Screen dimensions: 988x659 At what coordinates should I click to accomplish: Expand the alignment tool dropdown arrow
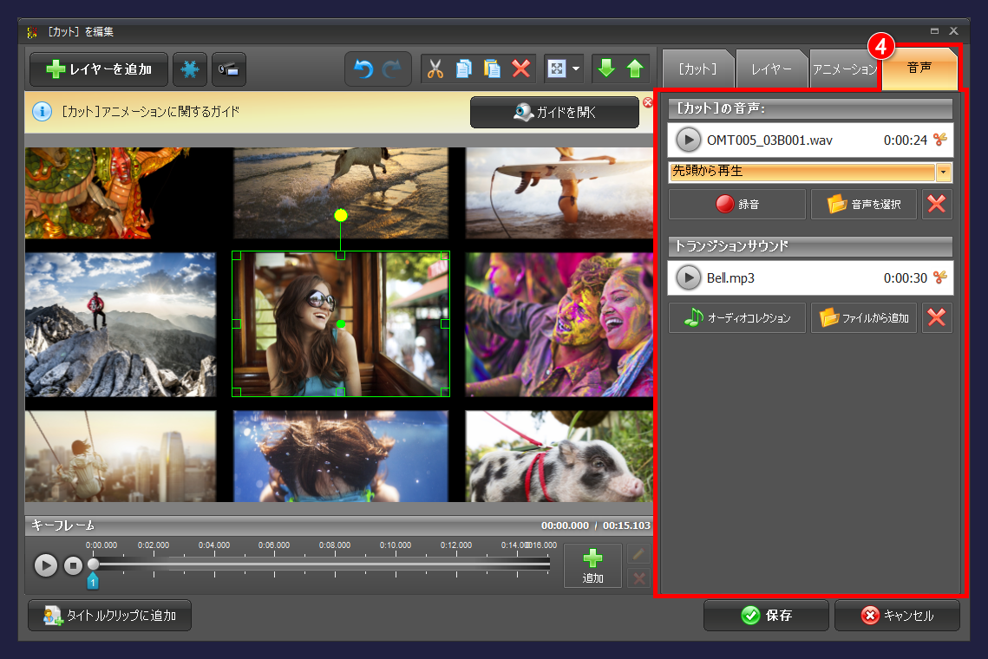(x=576, y=69)
